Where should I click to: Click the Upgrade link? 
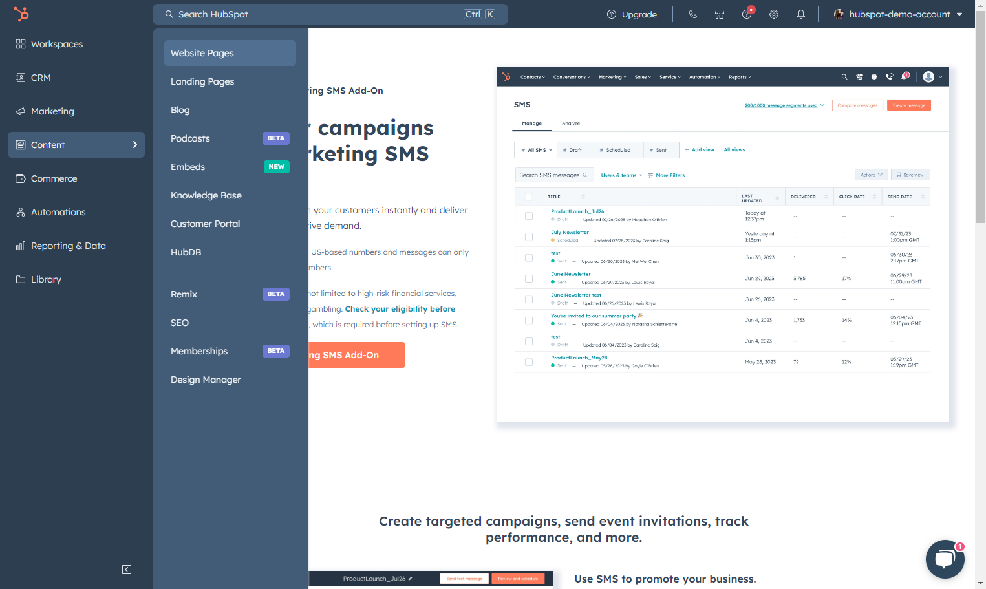pyautogui.click(x=632, y=14)
